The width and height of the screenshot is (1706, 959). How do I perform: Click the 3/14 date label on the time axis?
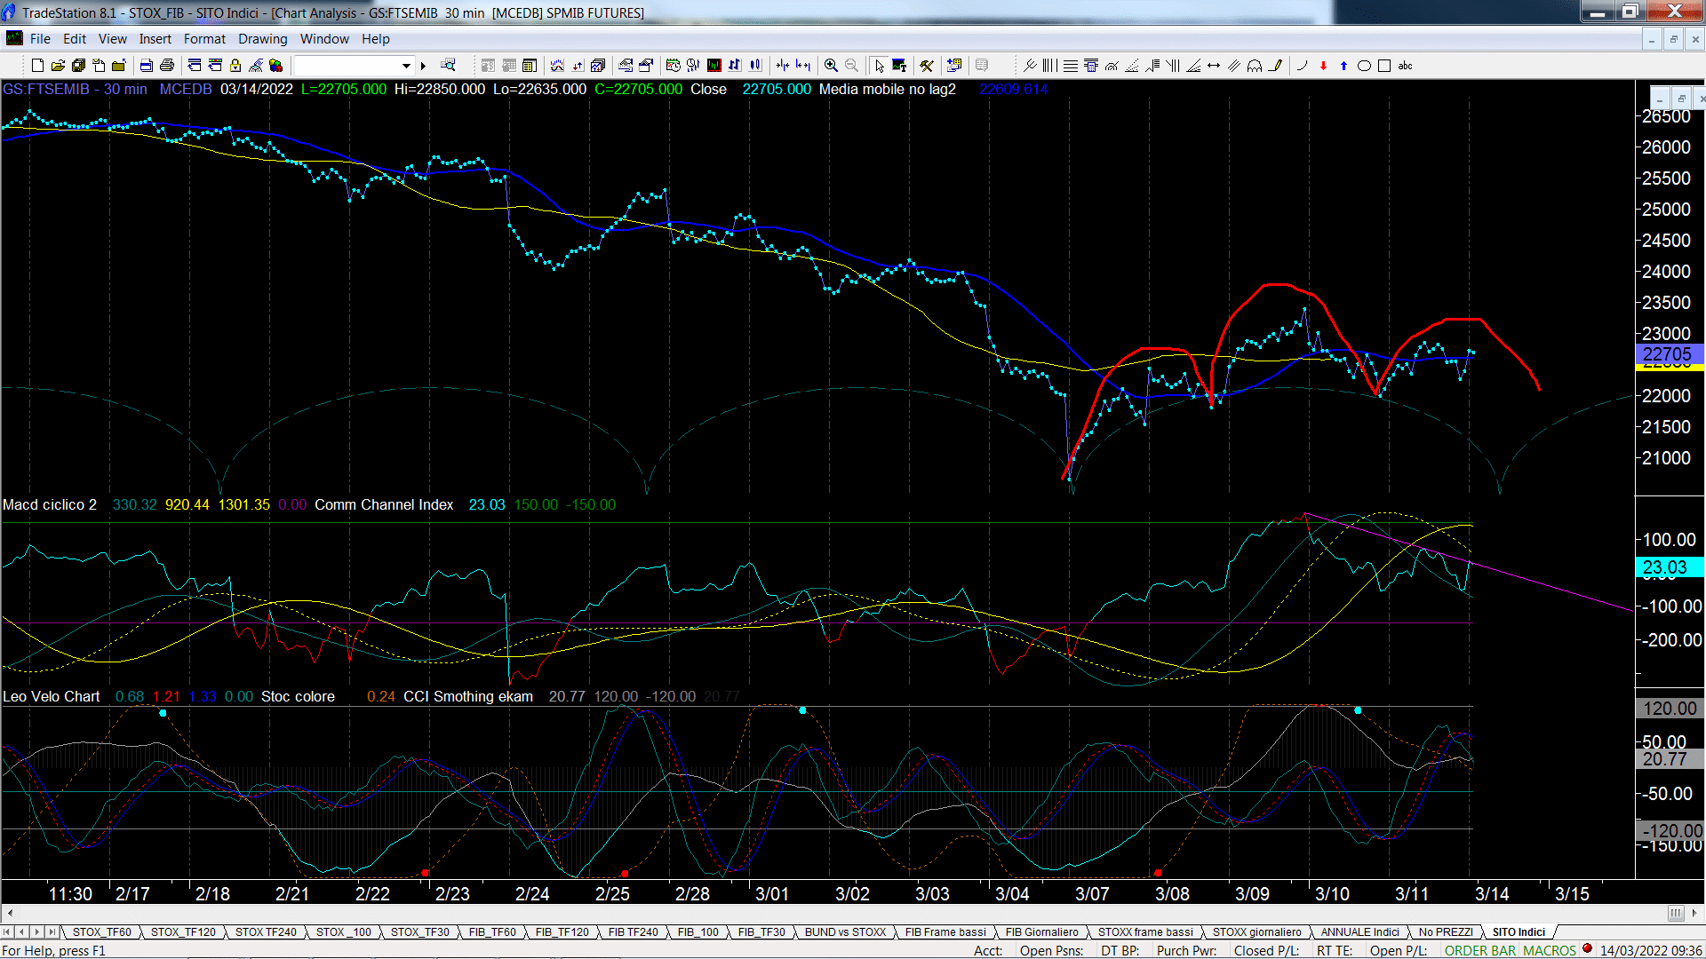click(1492, 893)
